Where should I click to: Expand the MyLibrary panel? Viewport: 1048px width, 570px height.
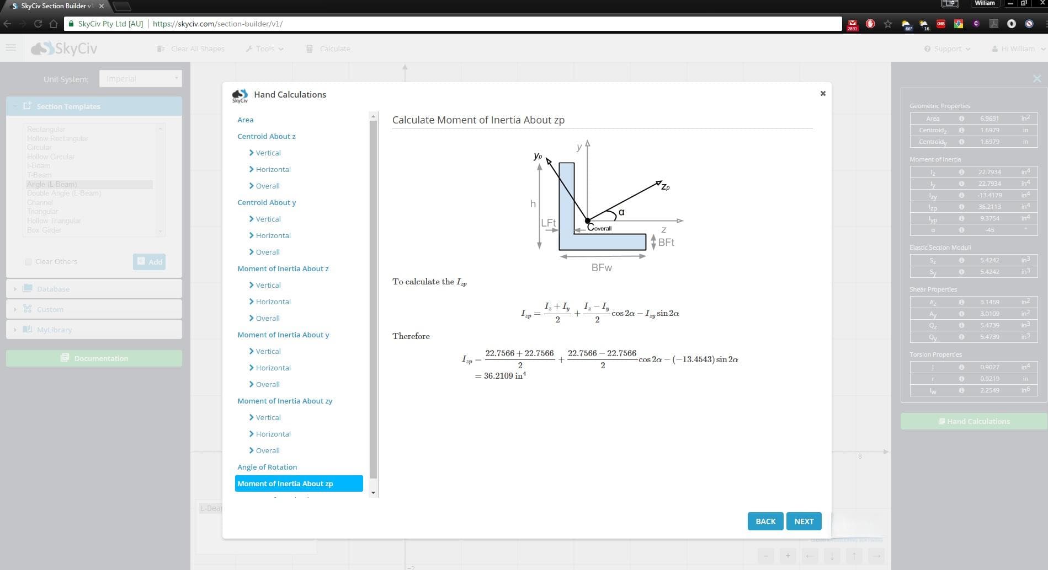point(94,330)
